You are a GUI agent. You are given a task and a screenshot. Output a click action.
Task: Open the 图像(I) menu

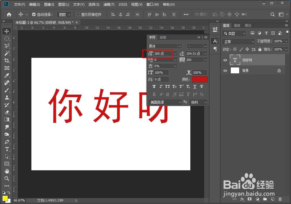49,5
